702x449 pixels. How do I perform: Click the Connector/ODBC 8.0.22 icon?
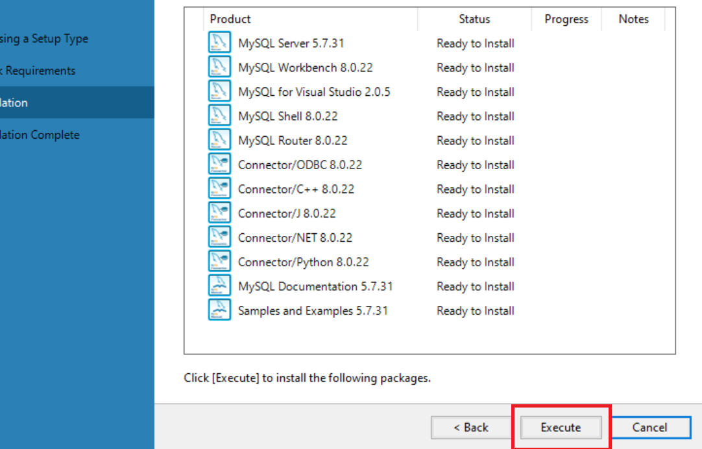(x=219, y=164)
